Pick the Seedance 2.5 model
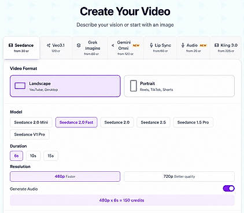The height and width of the screenshot is (213, 244). click(x=153, y=122)
